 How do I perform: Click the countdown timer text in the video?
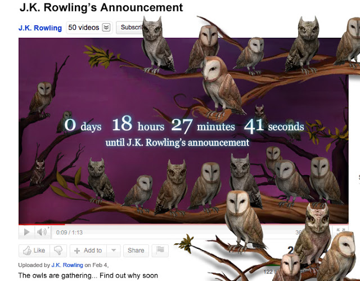(184, 126)
